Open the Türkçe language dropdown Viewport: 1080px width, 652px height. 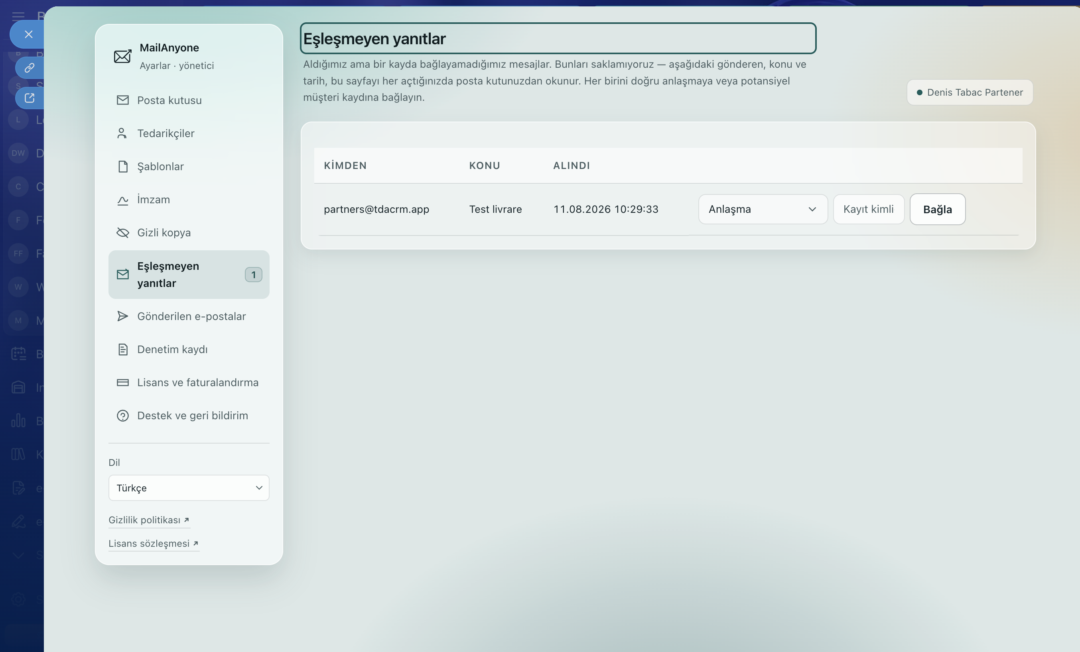189,488
